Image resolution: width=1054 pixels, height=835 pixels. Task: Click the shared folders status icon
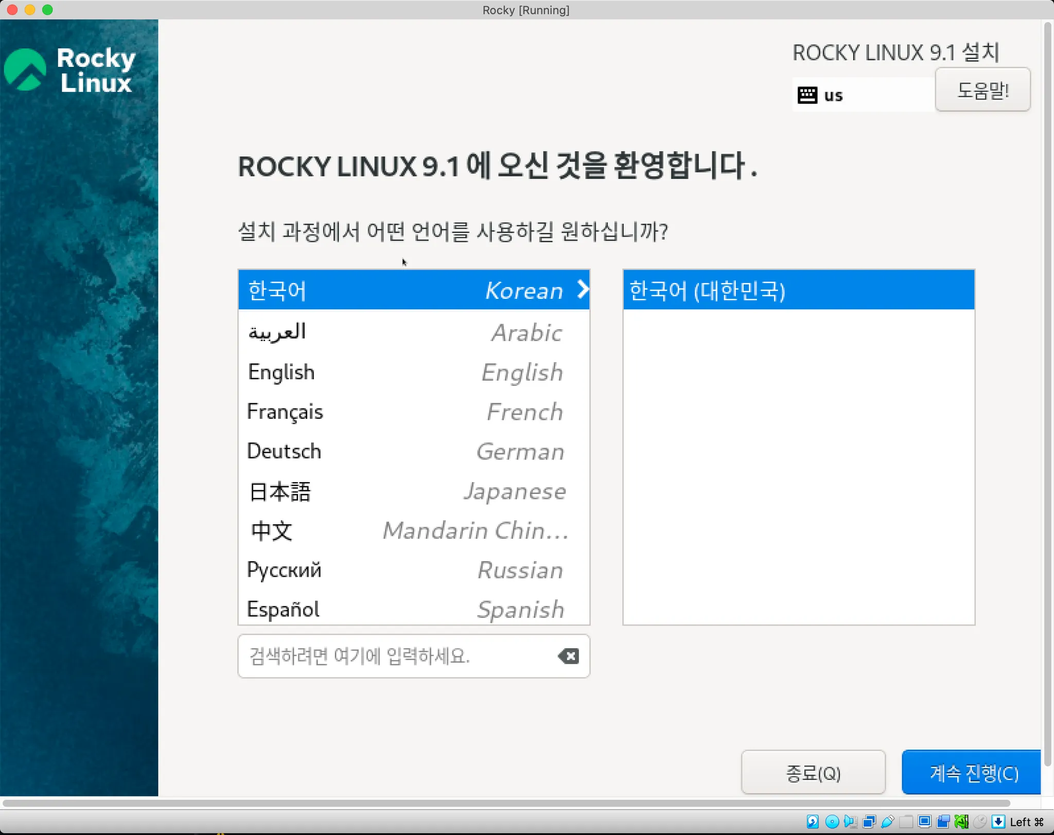(x=906, y=822)
